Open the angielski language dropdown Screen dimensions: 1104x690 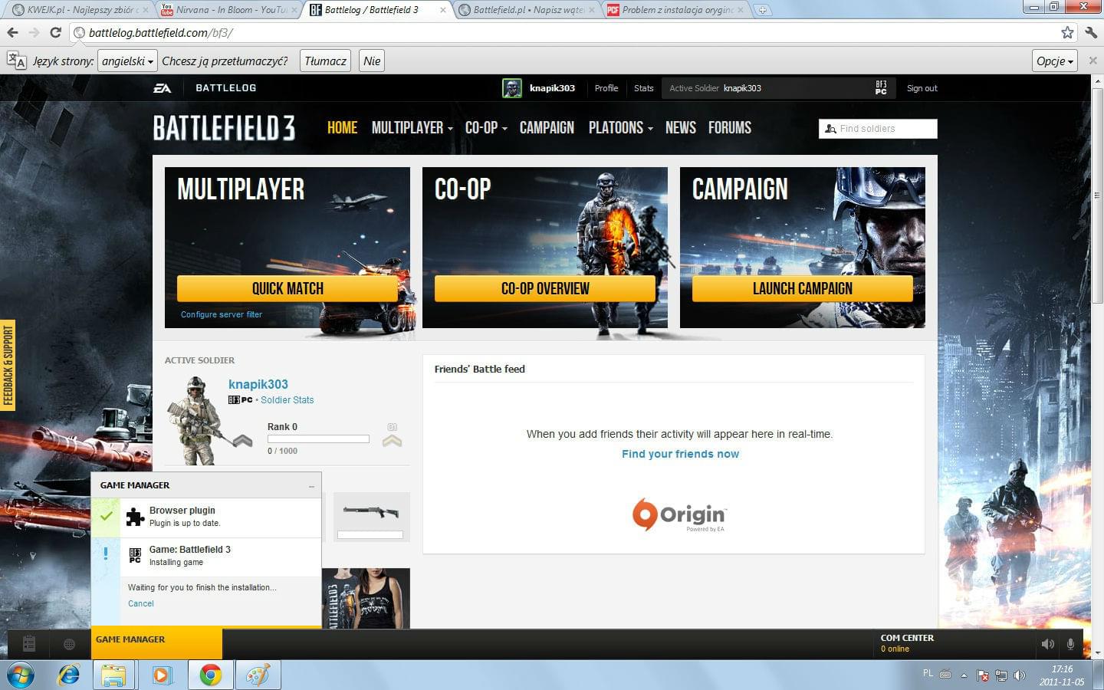pyautogui.click(x=127, y=61)
